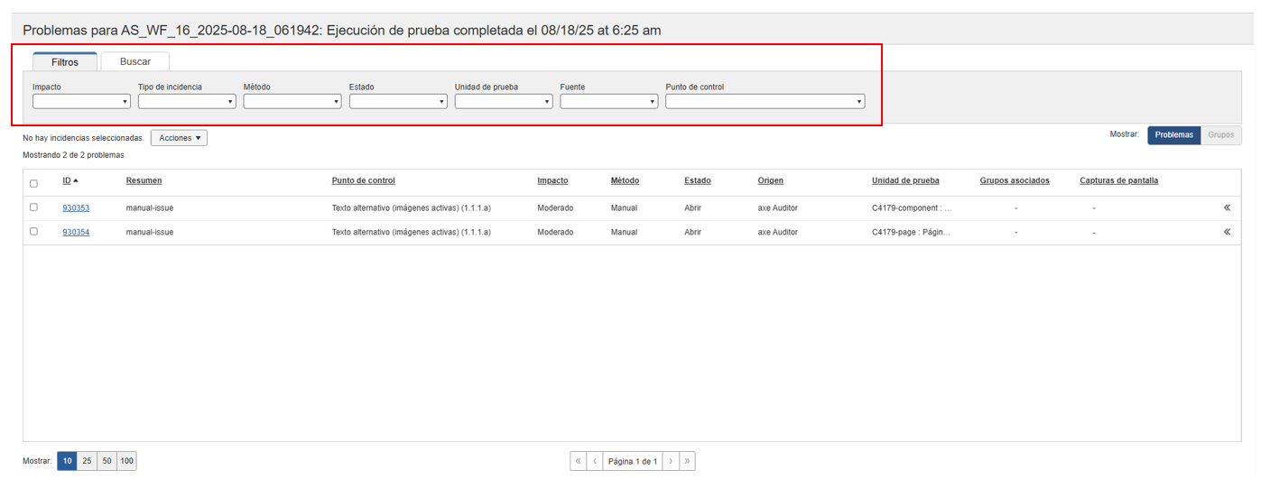Show 25 items per page

[x=87, y=461]
